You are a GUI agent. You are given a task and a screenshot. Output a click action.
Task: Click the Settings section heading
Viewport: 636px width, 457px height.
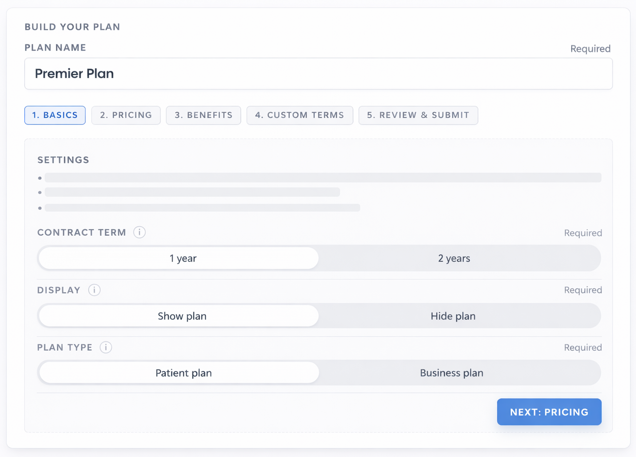[63, 160]
